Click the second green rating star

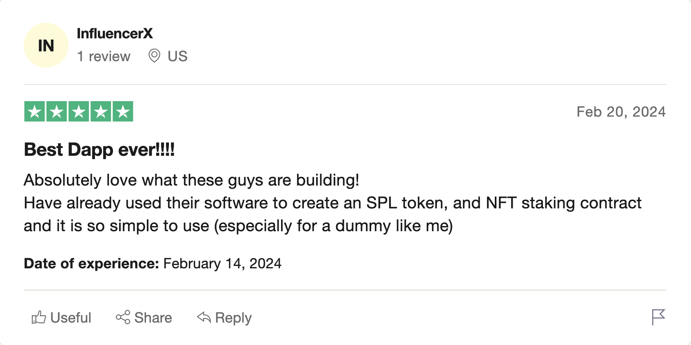(57, 112)
